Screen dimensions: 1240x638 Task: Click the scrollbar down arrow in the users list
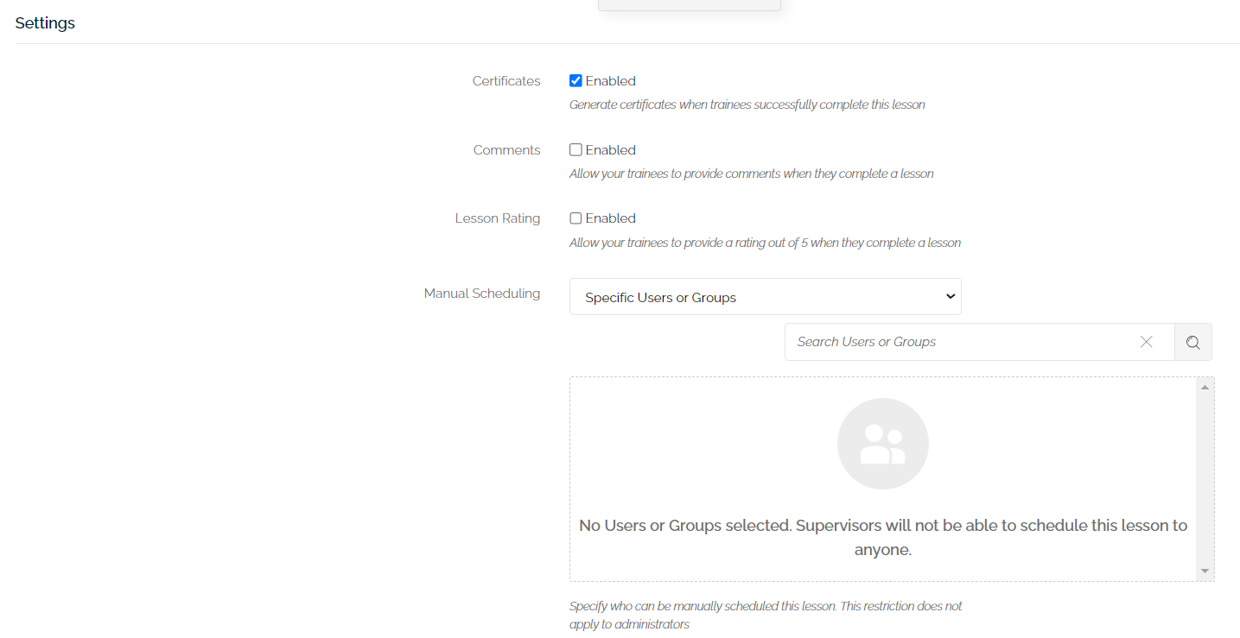1205,572
